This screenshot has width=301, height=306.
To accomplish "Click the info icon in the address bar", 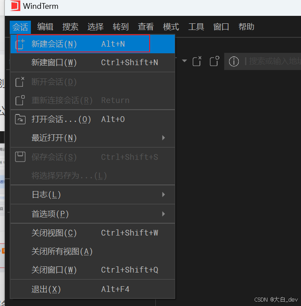I will click(234, 62).
